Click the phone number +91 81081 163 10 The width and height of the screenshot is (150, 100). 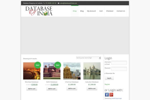click(51, 3)
